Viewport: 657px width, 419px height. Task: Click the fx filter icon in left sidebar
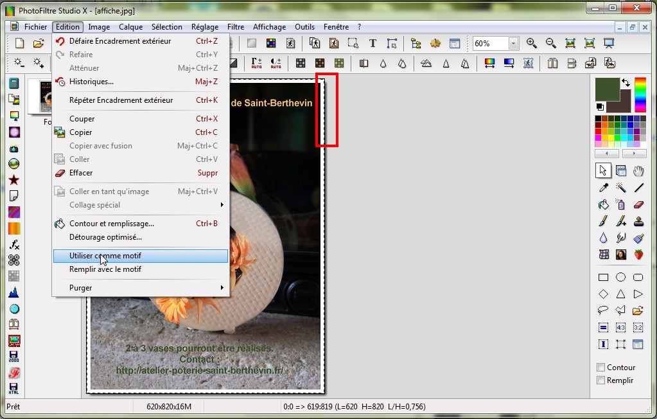pyautogui.click(x=14, y=244)
